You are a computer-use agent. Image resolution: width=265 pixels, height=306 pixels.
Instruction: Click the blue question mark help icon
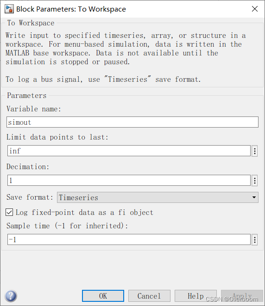pyautogui.click(x=11, y=296)
